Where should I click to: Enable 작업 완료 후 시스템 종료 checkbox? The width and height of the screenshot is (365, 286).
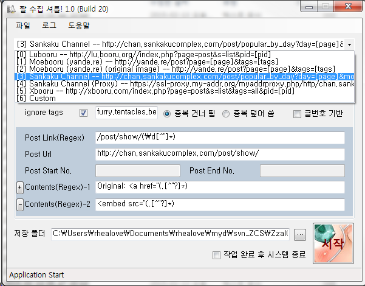(216, 255)
